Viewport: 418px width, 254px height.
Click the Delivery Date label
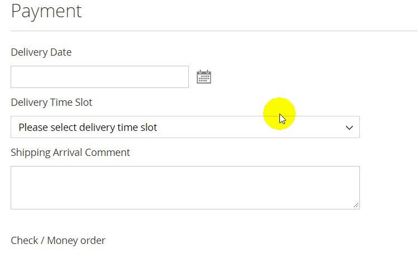(x=41, y=52)
